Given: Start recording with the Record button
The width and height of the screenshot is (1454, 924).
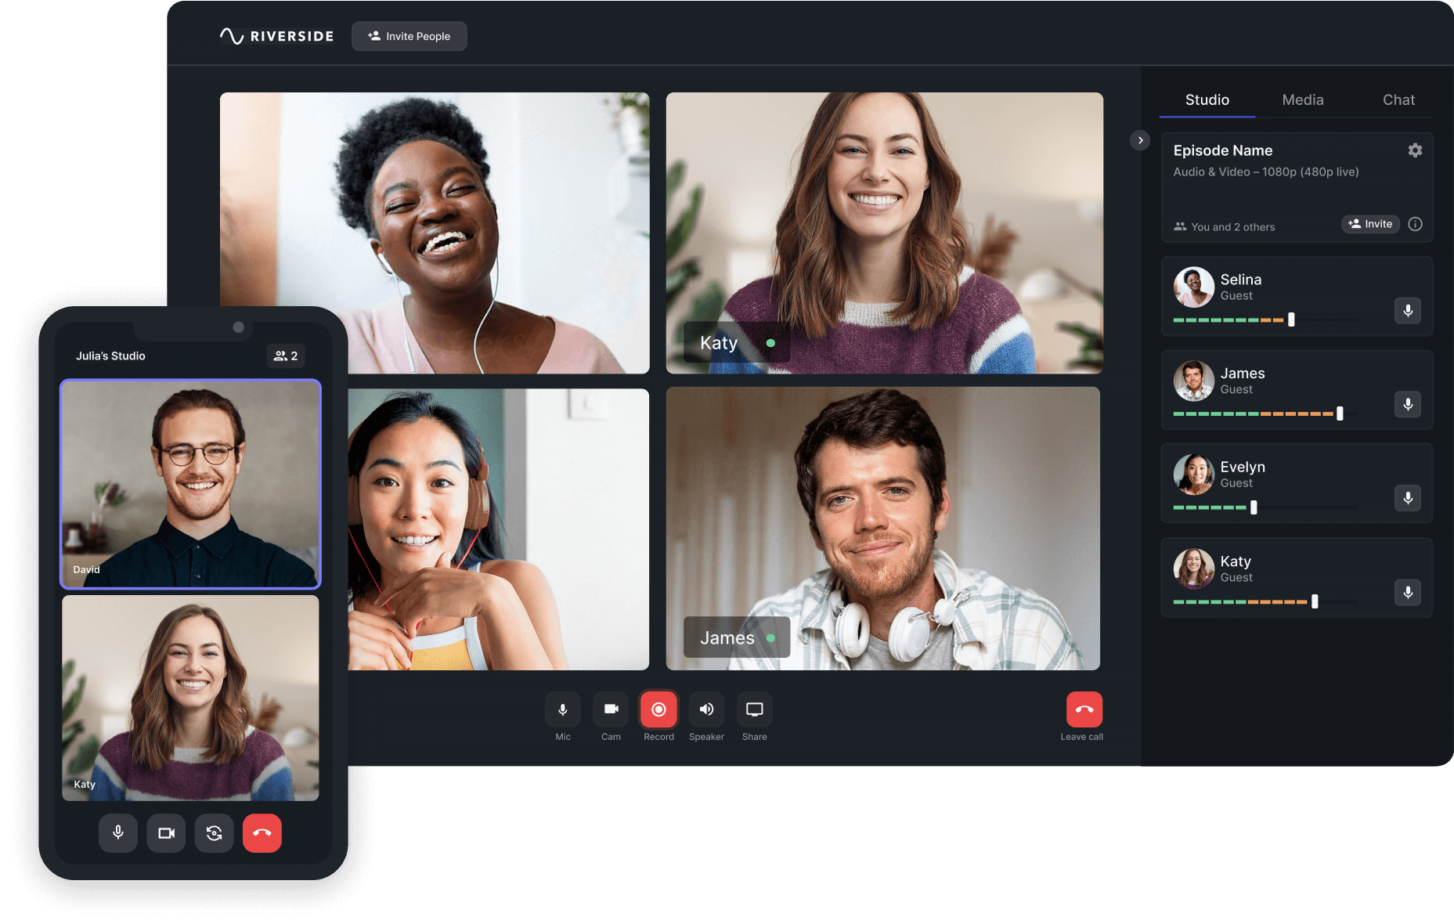Looking at the screenshot, I should point(658,709).
